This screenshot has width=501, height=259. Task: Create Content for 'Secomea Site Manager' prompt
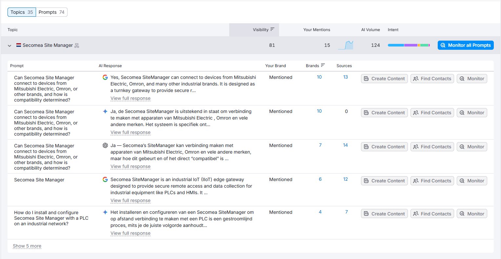click(384, 181)
